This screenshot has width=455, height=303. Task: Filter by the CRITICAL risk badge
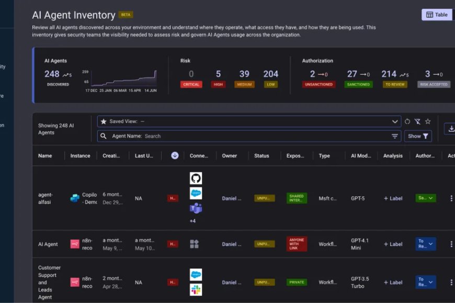click(x=191, y=85)
